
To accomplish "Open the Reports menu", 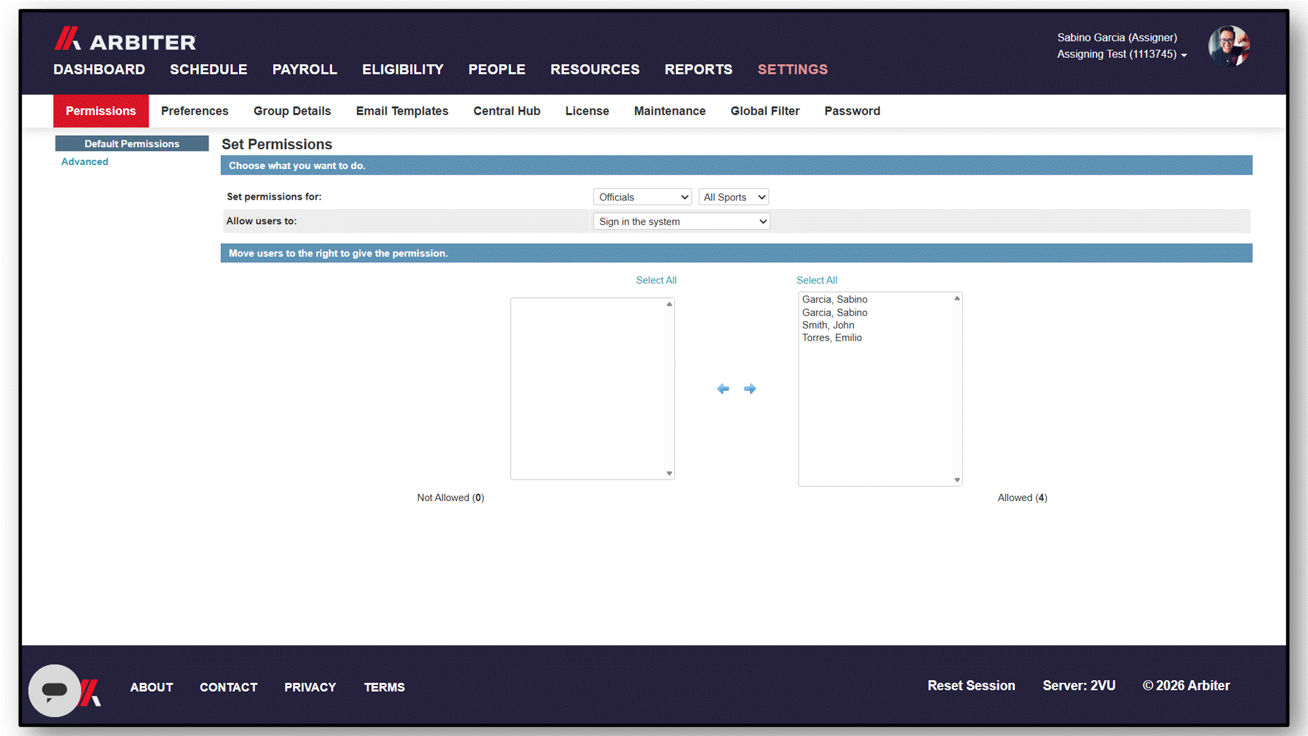I will coord(698,70).
